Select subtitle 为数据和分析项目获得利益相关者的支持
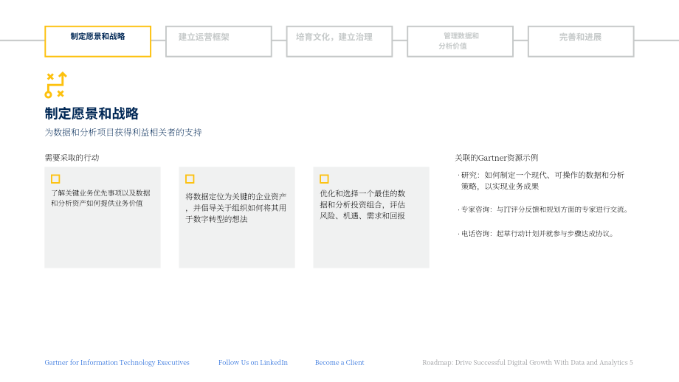679x382 pixels. pos(123,133)
